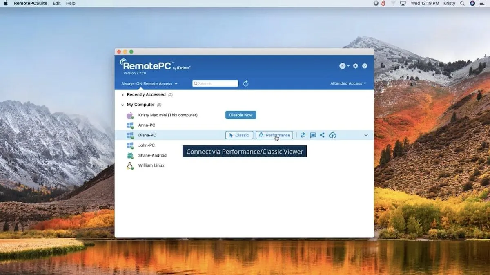Screen dimensions: 490x275
Task: Open the account avatar dropdown
Action: 344,66
